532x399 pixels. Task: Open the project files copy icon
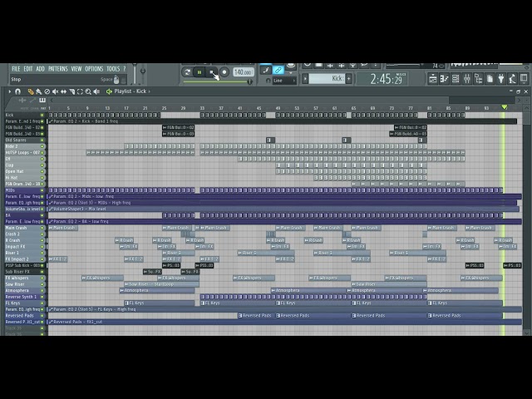coord(490,79)
